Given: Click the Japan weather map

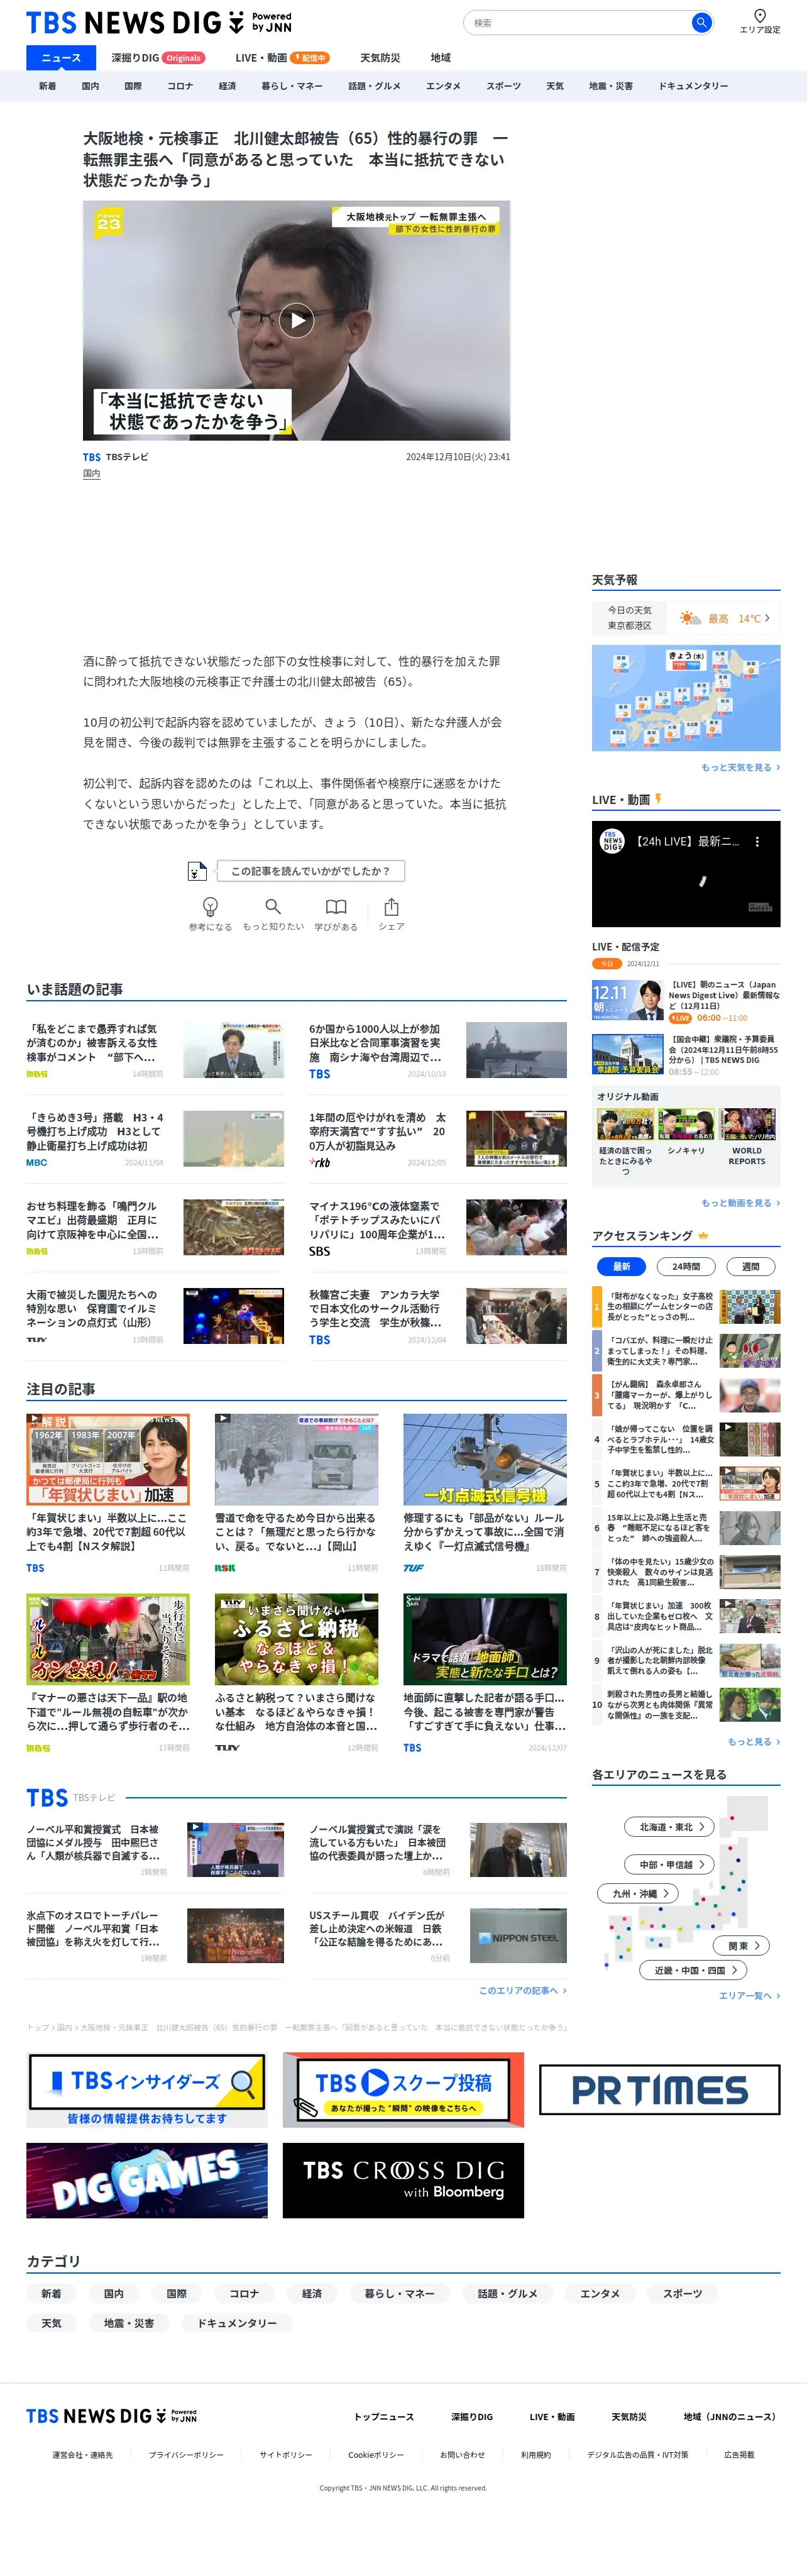Looking at the screenshot, I should pyautogui.click(x=686, y=698).
